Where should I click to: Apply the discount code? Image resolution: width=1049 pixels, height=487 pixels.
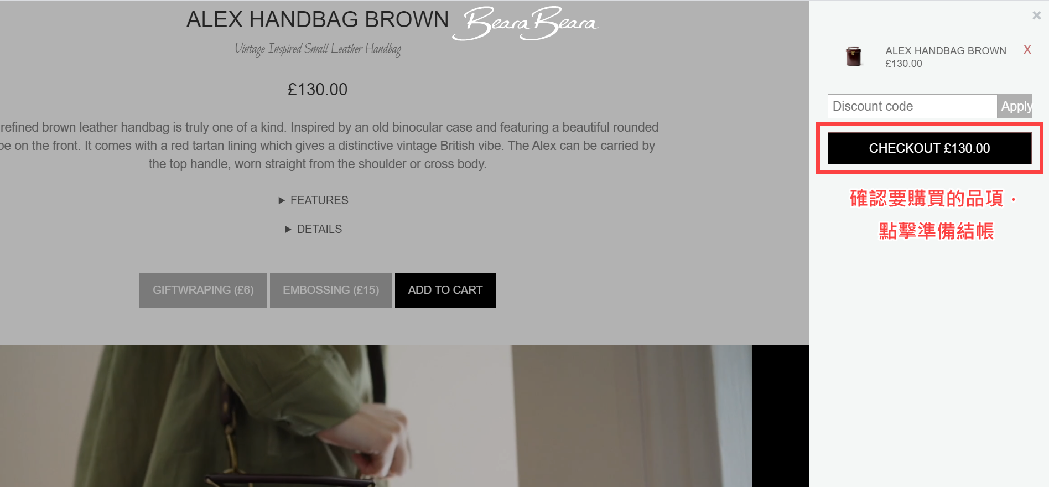[x=1015, y=106]
